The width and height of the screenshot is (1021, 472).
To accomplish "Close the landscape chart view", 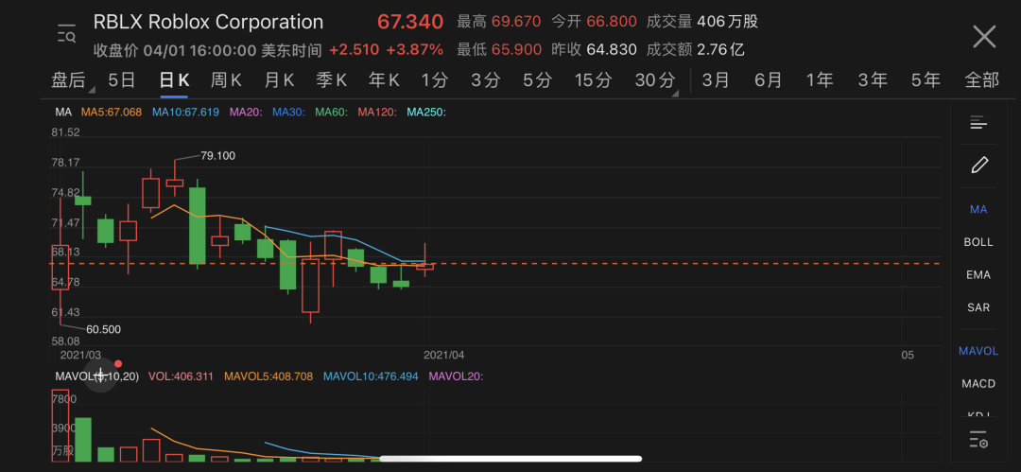I will coord(984,37).
